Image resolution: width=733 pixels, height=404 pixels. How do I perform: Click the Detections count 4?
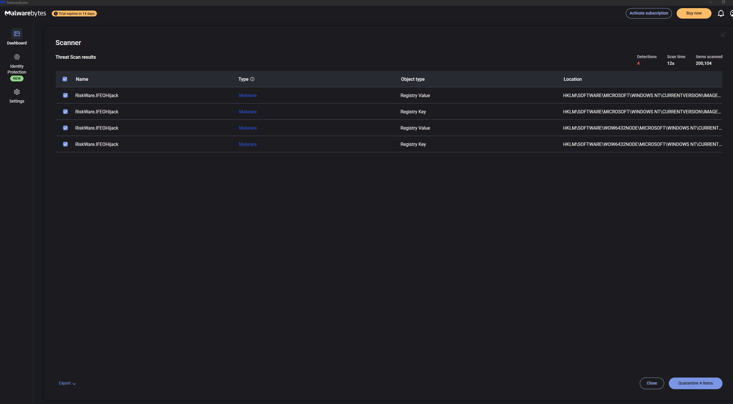[638, 63]
